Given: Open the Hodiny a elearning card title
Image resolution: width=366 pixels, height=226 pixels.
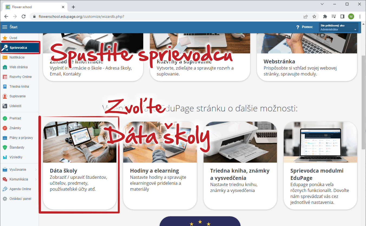Looking at the screenshot, I should [155, 171].
